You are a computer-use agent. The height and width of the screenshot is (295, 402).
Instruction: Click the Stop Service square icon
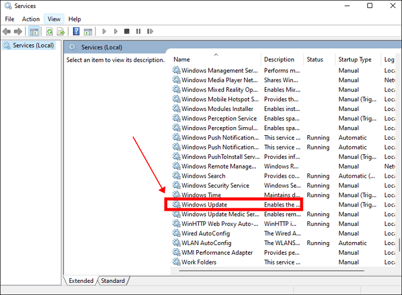127,31
